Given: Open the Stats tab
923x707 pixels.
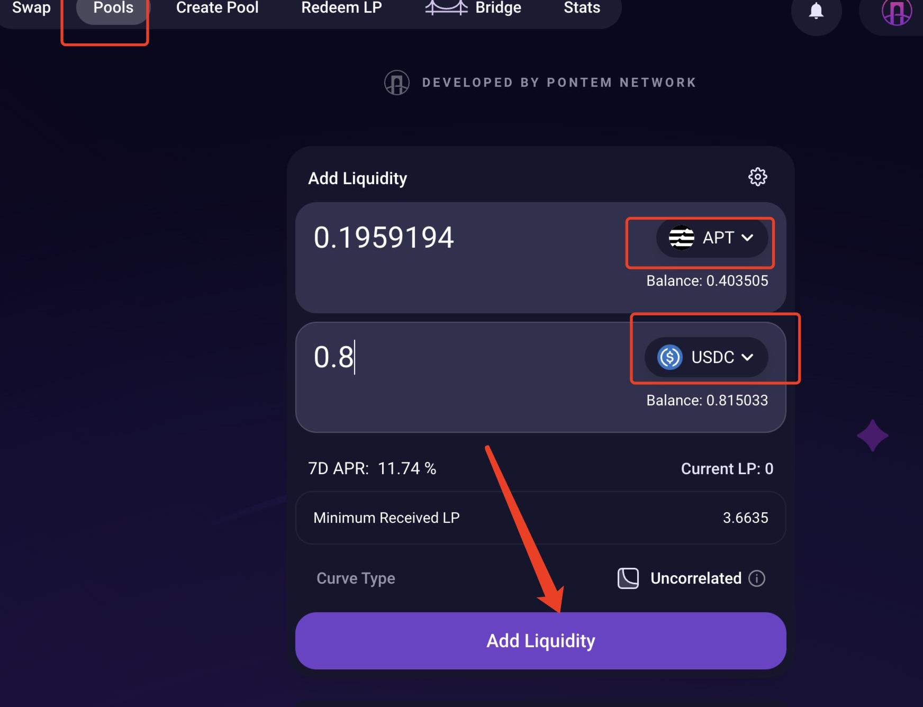Looking at the screenshot, I should 582,7.
